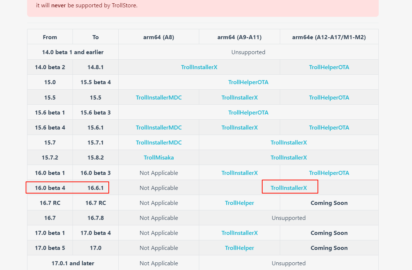
Task: Open TrollInstallerX link in the 14.0 beta 2 row
Action: pyautogui.click(x=199, y=67)
